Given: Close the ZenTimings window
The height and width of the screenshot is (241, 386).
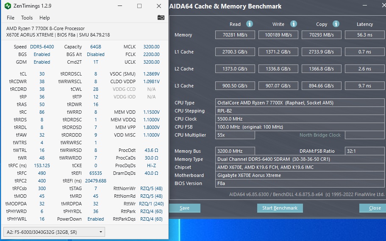Looking at the screenshot, I should [158, 6].
